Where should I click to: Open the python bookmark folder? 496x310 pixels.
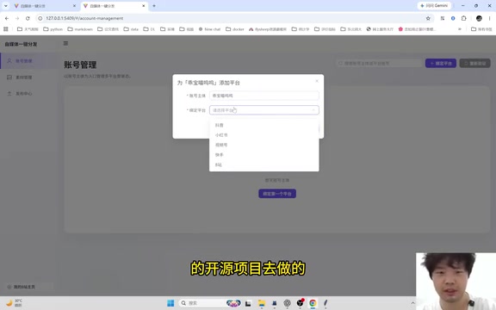(53, 29)
